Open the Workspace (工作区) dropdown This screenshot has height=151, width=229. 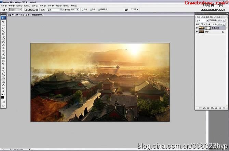point(135,10)
